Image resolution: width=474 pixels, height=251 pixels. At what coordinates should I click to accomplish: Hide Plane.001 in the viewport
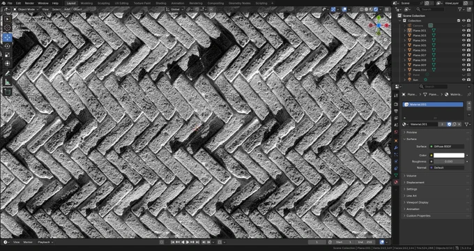tap(464, 31)
